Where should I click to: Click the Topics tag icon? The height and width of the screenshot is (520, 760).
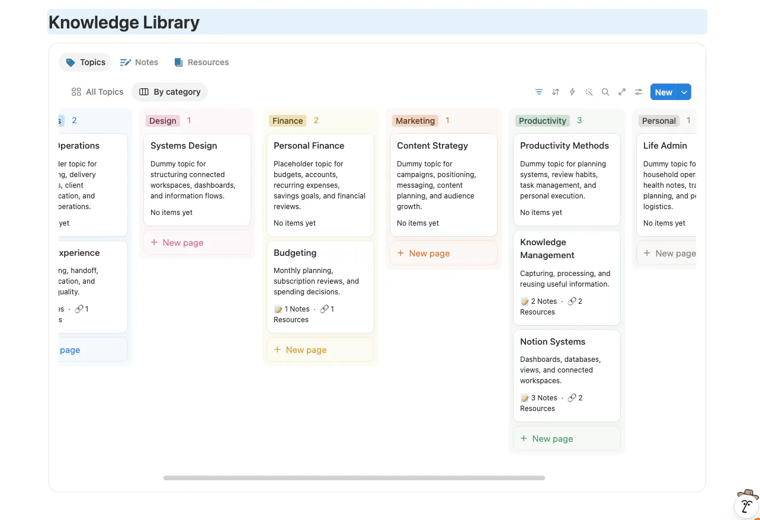pos(70,62)
